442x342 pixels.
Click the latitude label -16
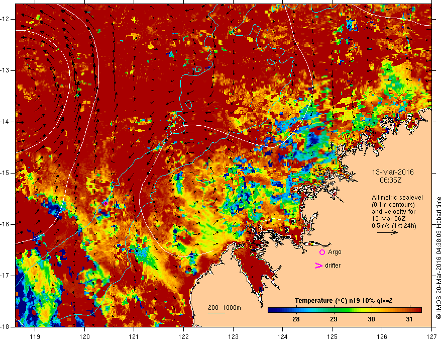5,224
